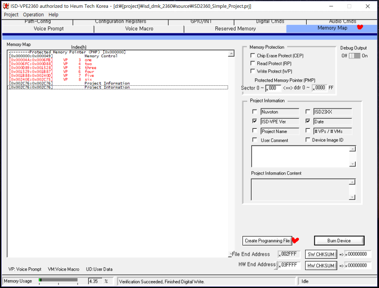Select the VP 3 'one' memory row
Viewport: 379px width, 288px height.
[x=118, y=60]
